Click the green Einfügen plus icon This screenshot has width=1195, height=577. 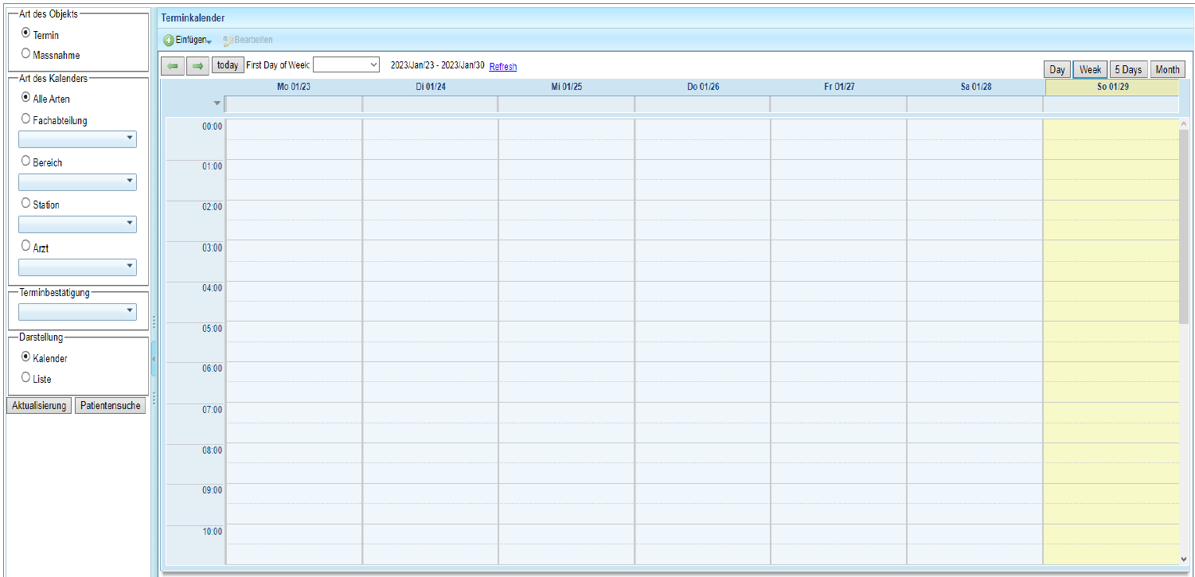point(169,40)
